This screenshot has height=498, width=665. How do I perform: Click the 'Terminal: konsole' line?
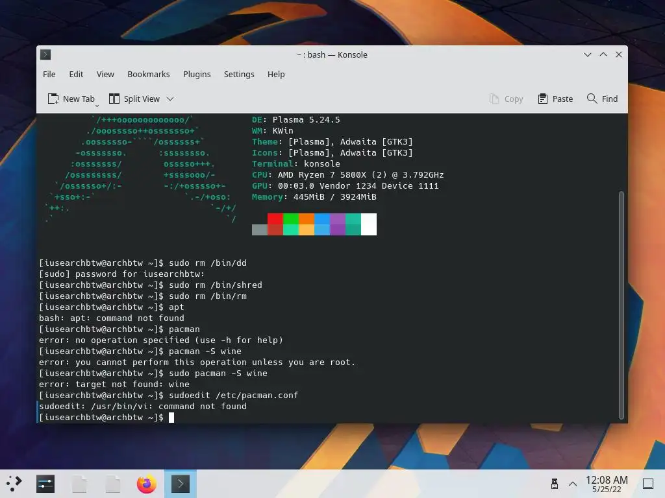(296, 164)
